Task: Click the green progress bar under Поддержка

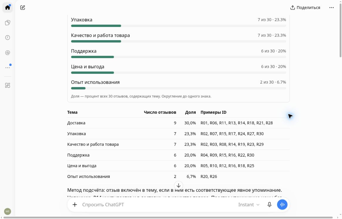Action: 93,57
